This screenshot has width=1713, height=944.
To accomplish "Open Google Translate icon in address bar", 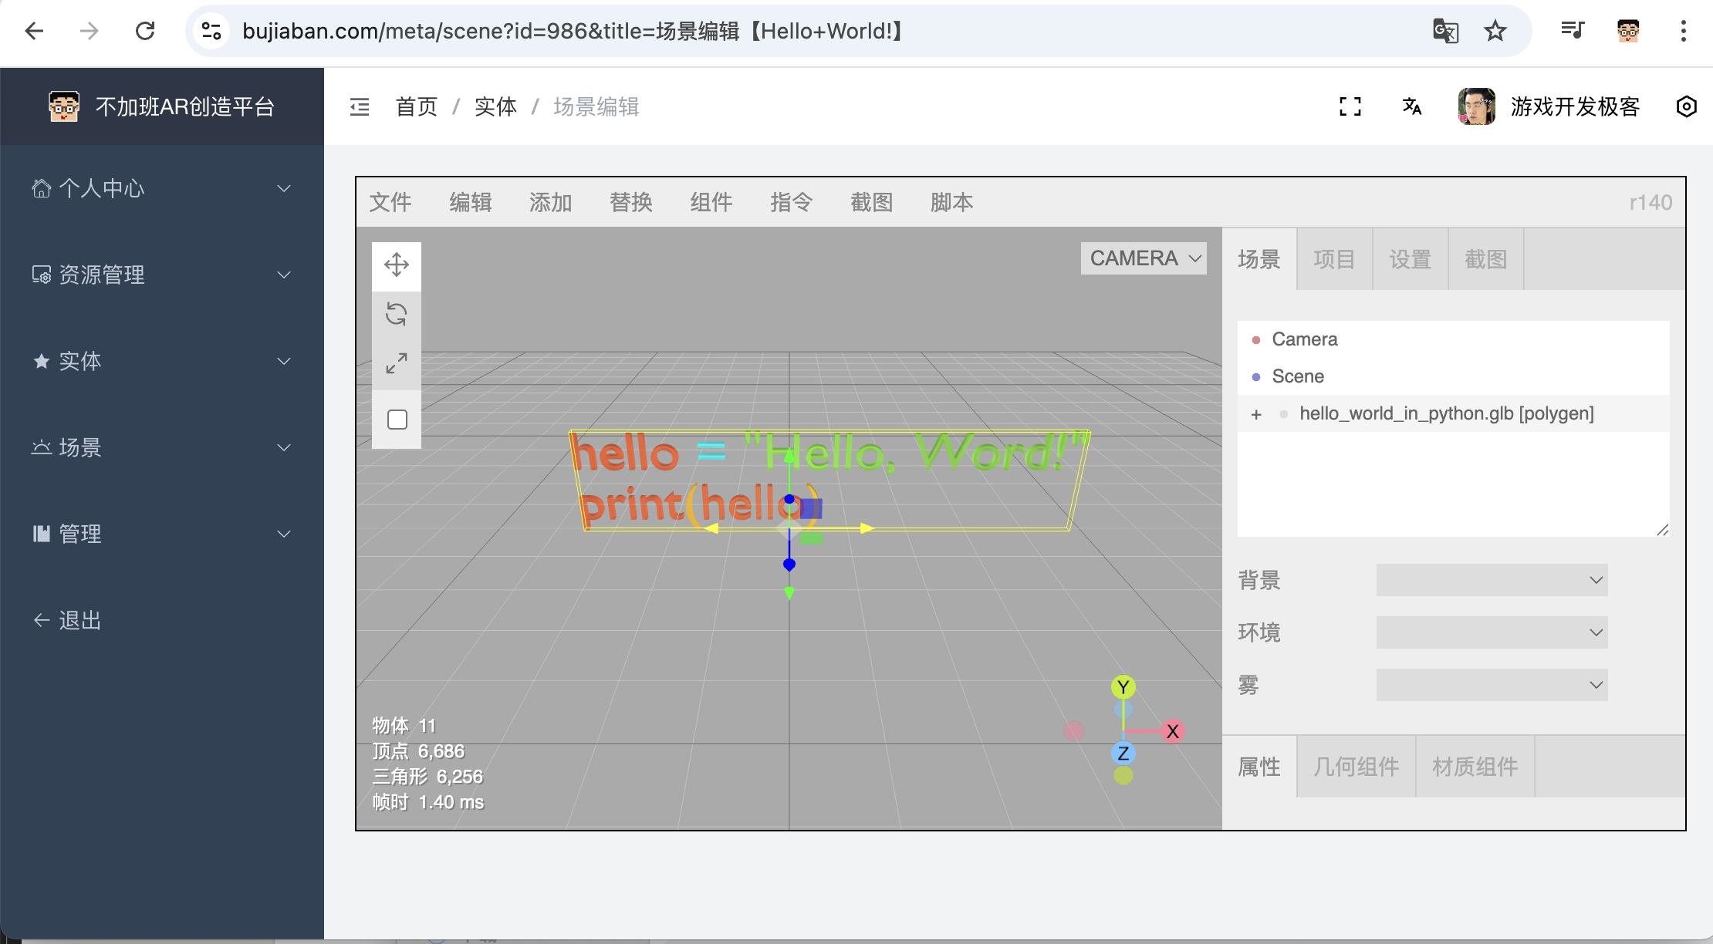I will 1445,31.
